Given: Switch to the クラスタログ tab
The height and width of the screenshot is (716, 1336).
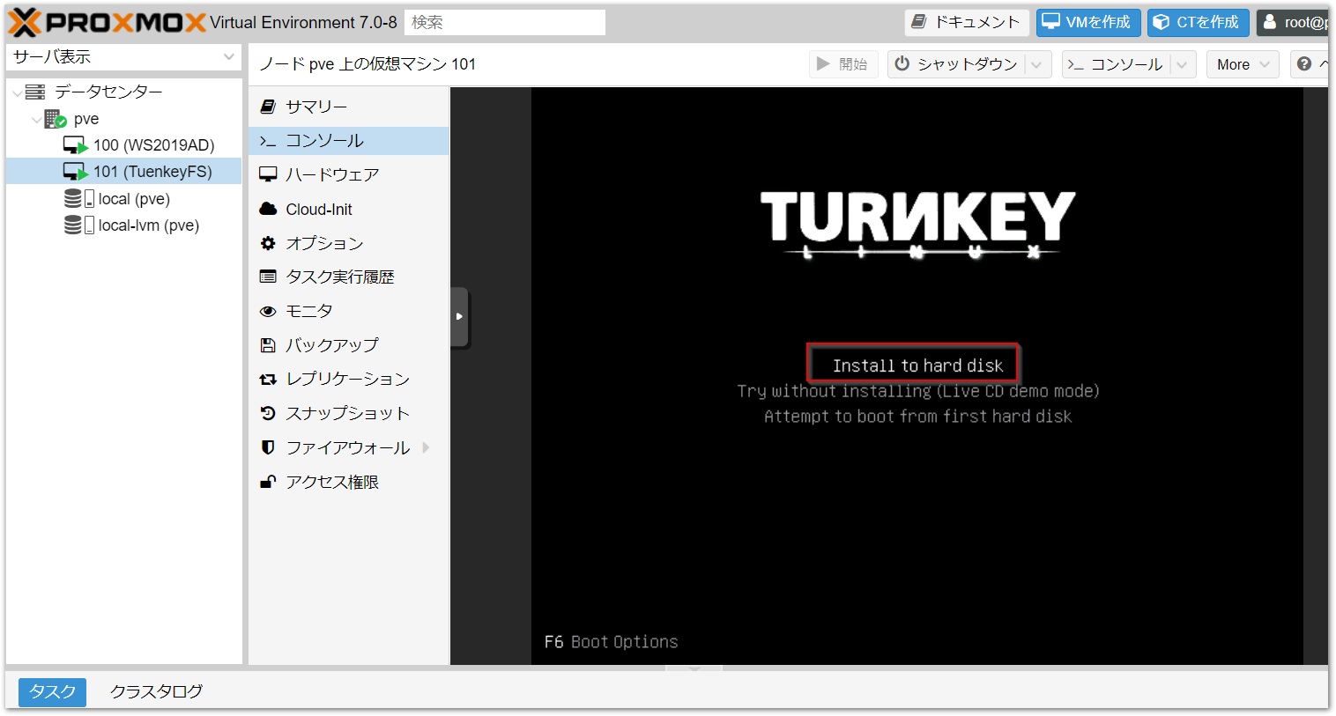Looking at the screenshot, I should coord(156,691).
